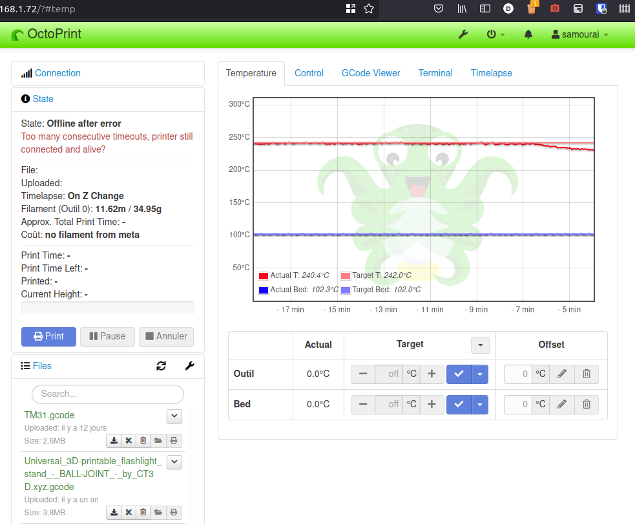Screen dimensions: 635x525
Task: Collapse the State panel
Action: coord(43,99)
